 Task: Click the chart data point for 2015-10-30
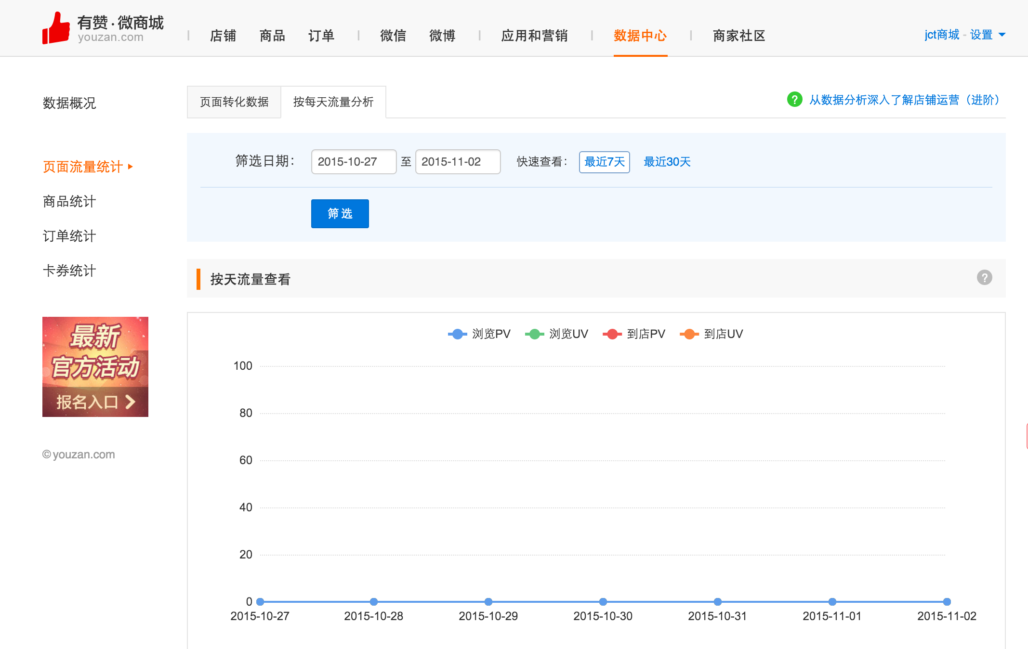pyautogui.click(x=603, y=602)
